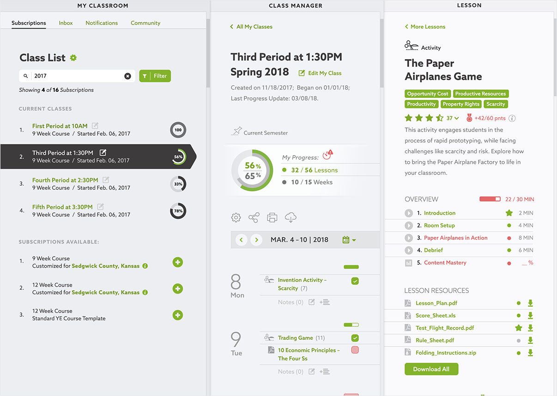Open class settings gear in Class Manager
The height and width of the screenshot is (396, 557).
[x=236, y=217]
